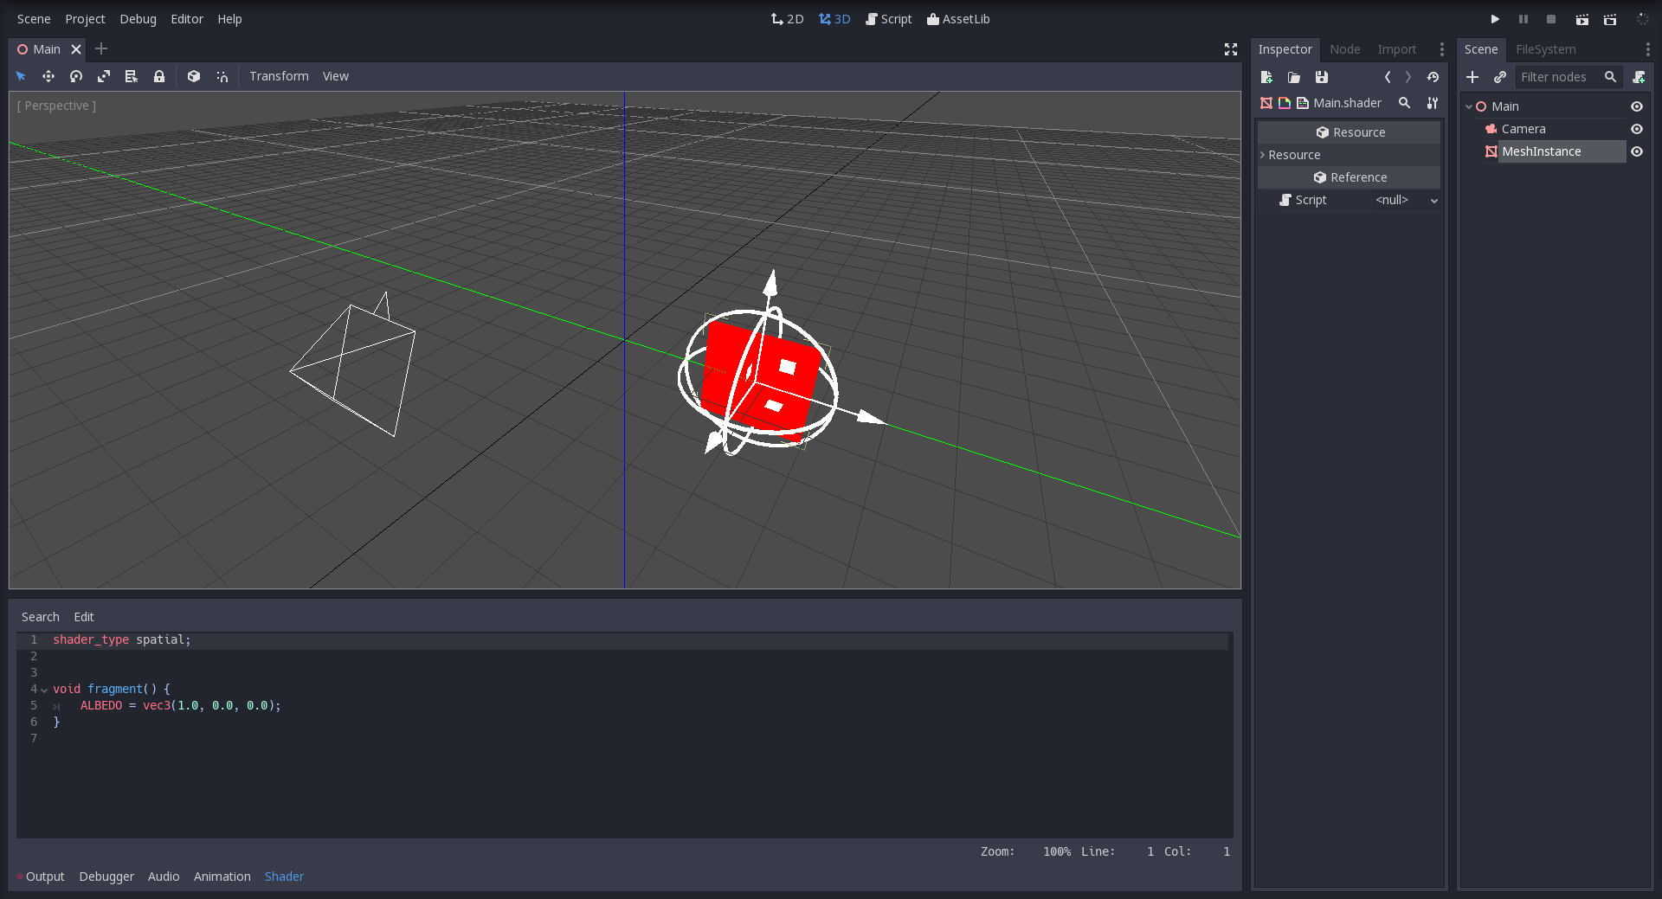Open the Output bottom panel
This screenshot has height=899, width=1662.
[x=45, y=877]
